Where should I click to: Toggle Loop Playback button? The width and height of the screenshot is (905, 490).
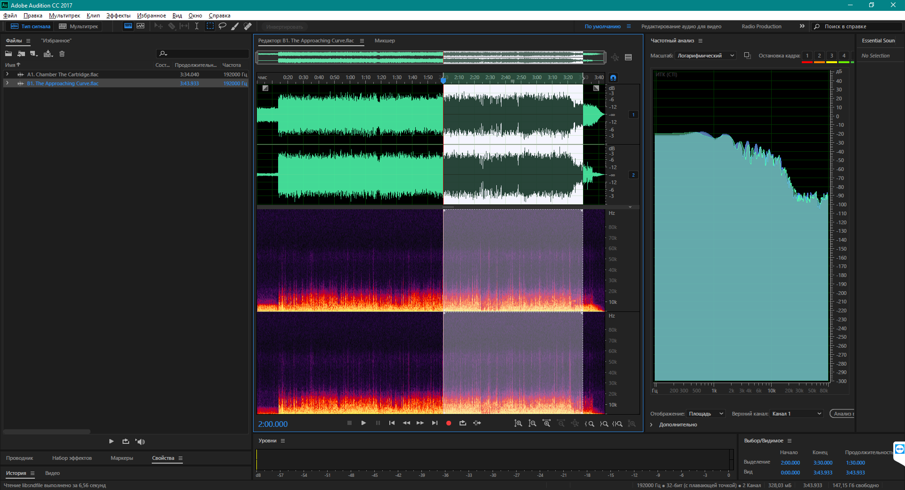(463, 423)
